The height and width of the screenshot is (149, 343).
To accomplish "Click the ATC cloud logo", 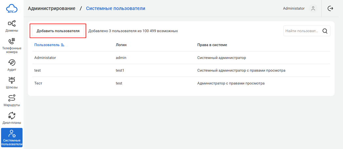I will [12, 9].
